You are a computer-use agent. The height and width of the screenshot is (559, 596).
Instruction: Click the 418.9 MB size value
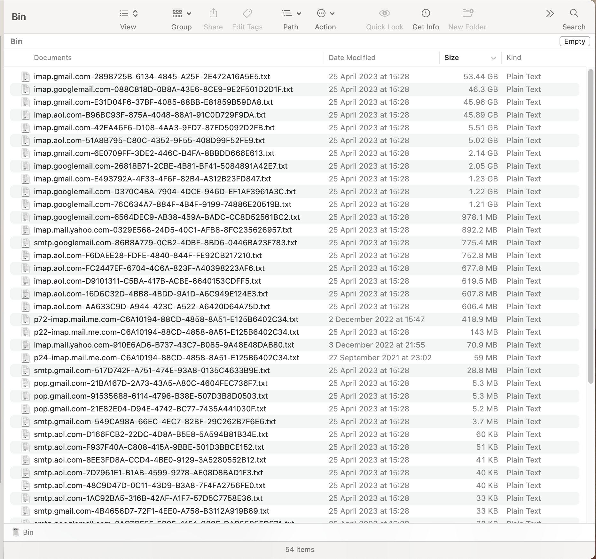pos(480,319)
